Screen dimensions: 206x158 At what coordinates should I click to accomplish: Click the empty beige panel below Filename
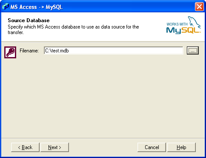tap(103, 97)
